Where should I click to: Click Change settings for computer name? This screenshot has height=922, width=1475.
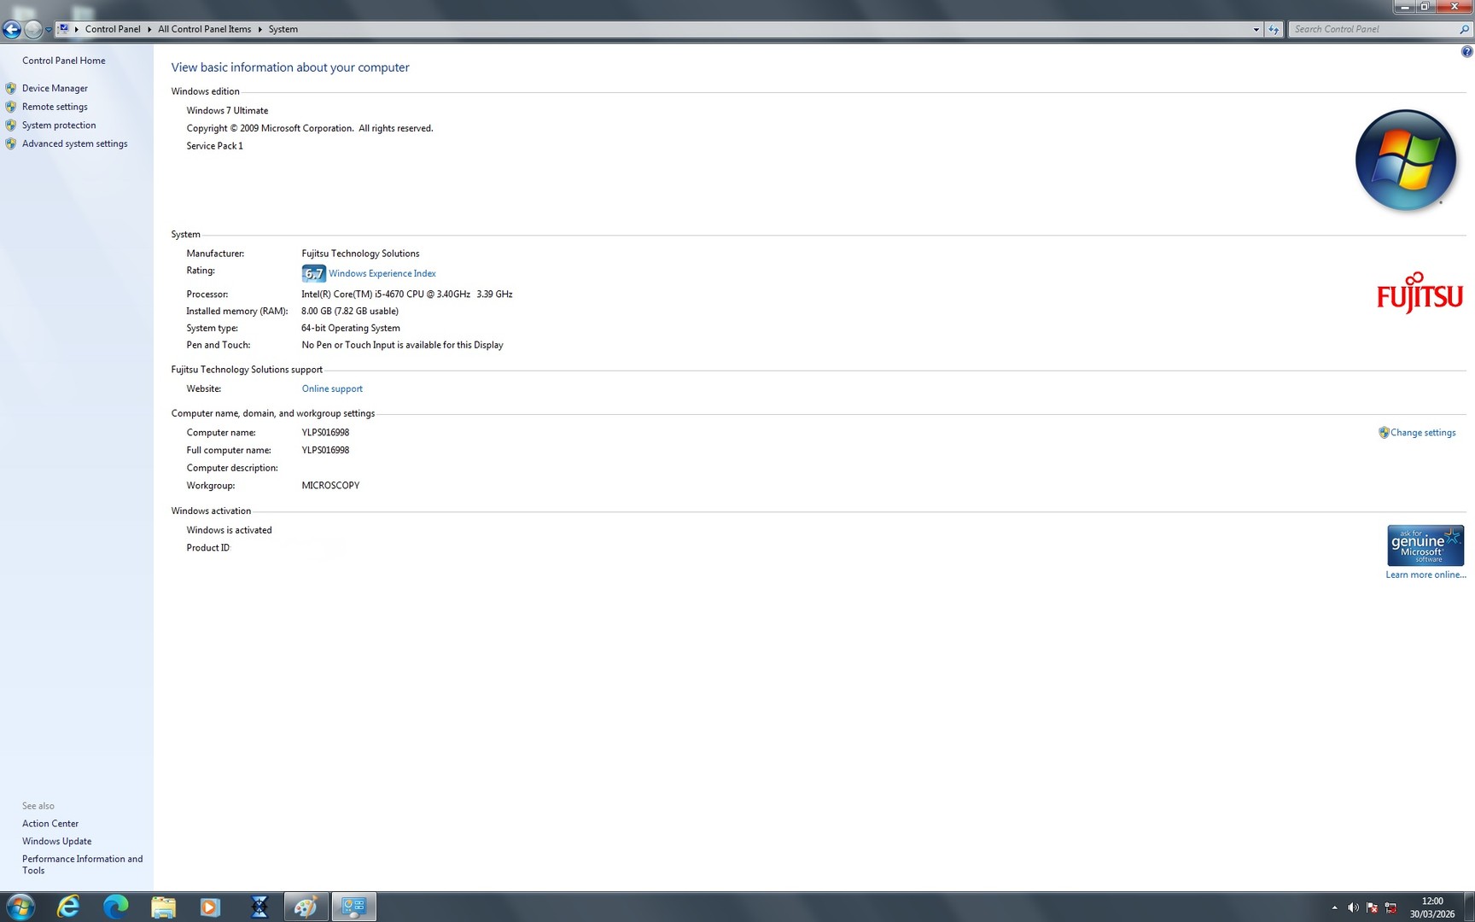click(x=1422, y=433)
